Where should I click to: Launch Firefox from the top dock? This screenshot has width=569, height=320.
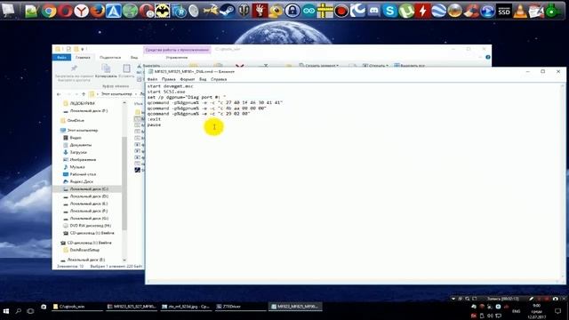97,11
